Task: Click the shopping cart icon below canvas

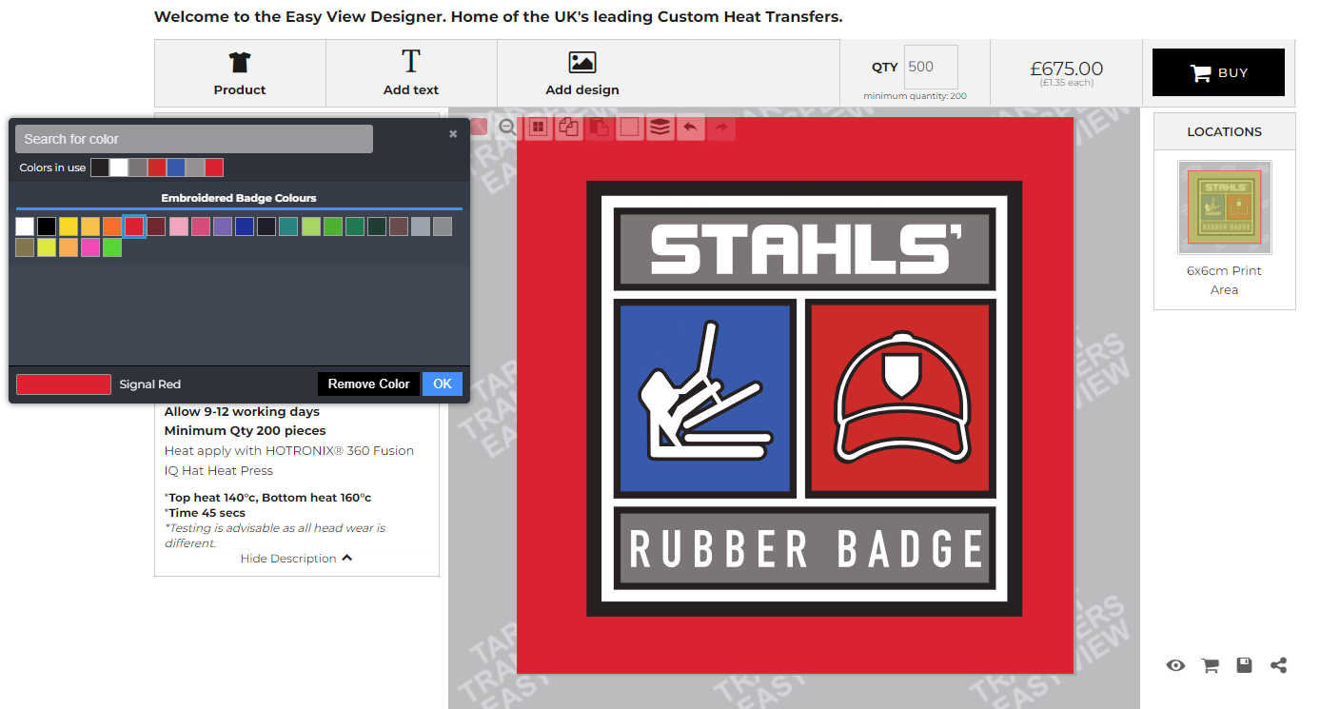Action: 1210,665
